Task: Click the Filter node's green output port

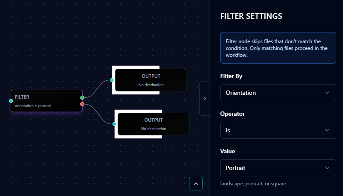Action: click(82, 98)
